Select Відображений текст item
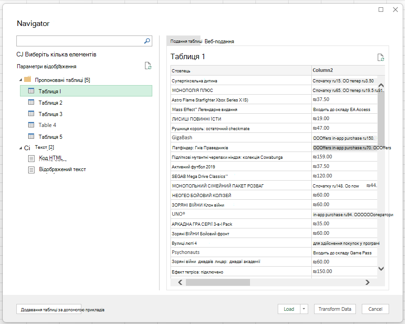The image size is (405, 324). (62, 169)
